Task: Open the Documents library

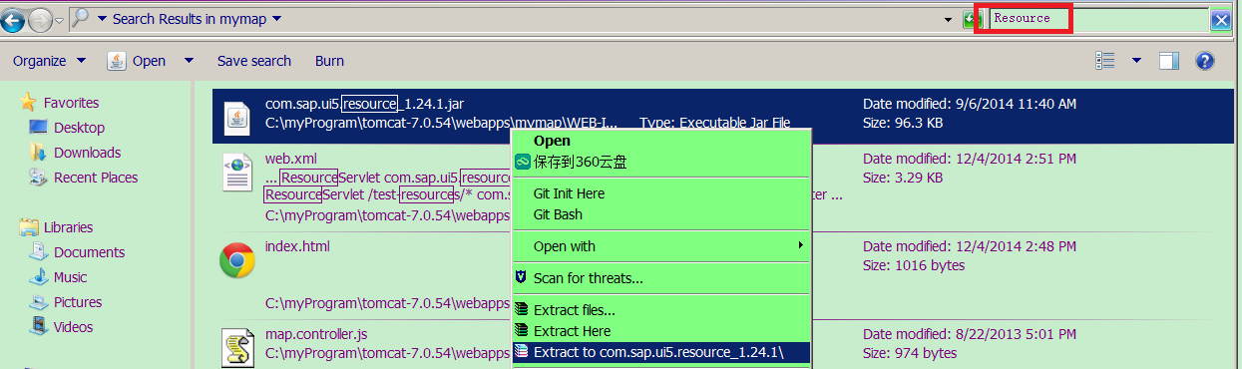Action: click(x=89, y=252)
